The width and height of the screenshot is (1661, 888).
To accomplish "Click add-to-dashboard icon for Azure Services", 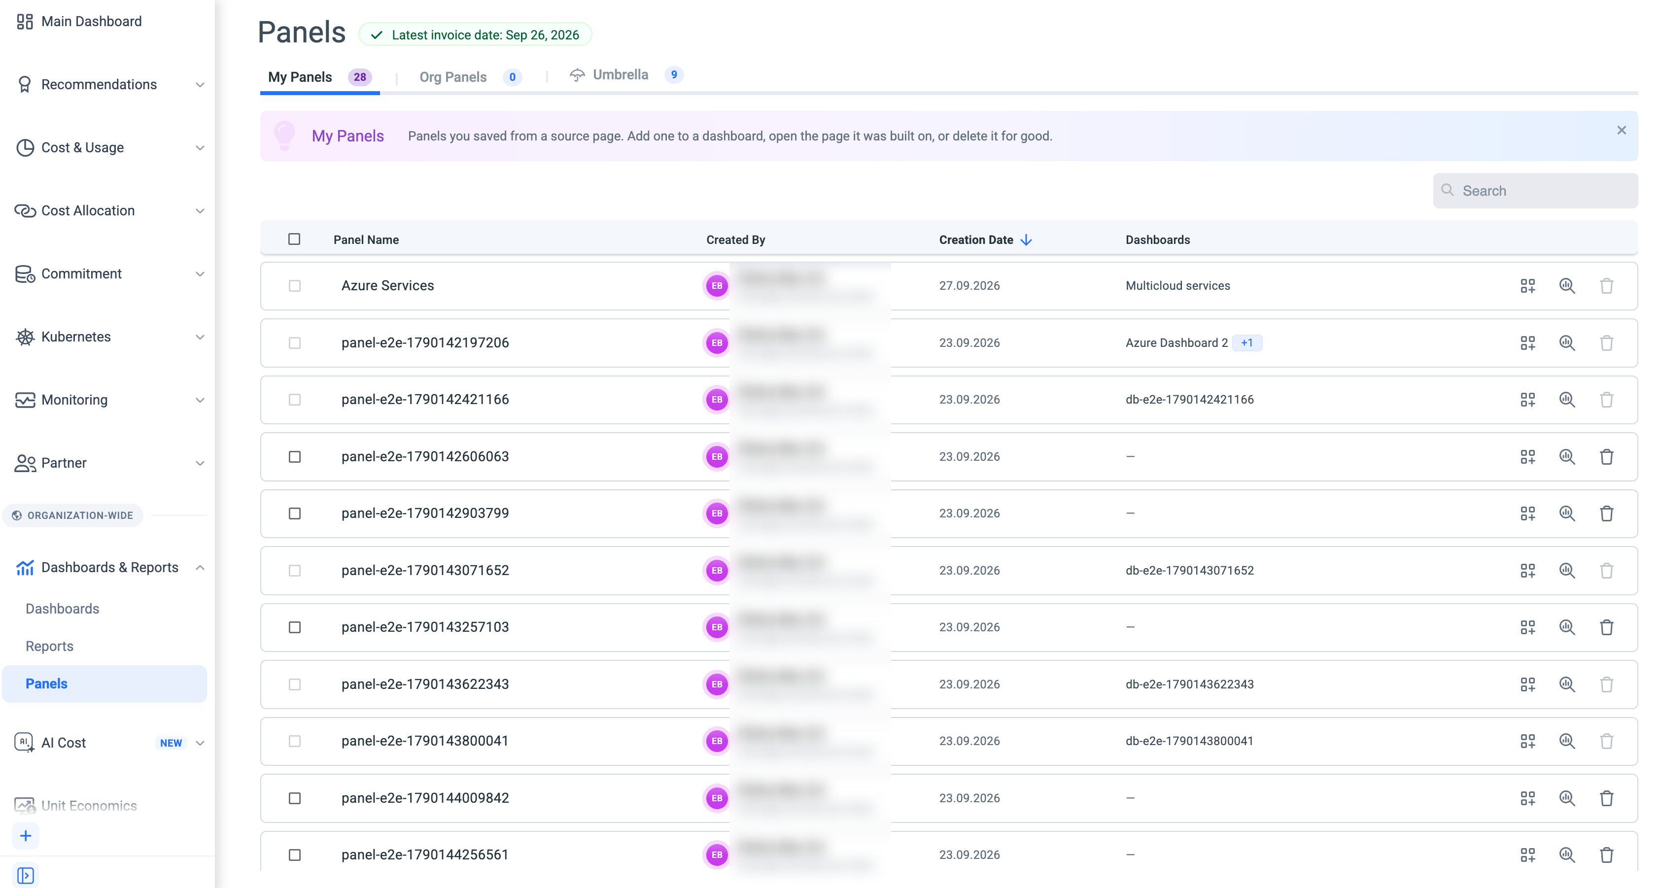I will pos(1527,286).
